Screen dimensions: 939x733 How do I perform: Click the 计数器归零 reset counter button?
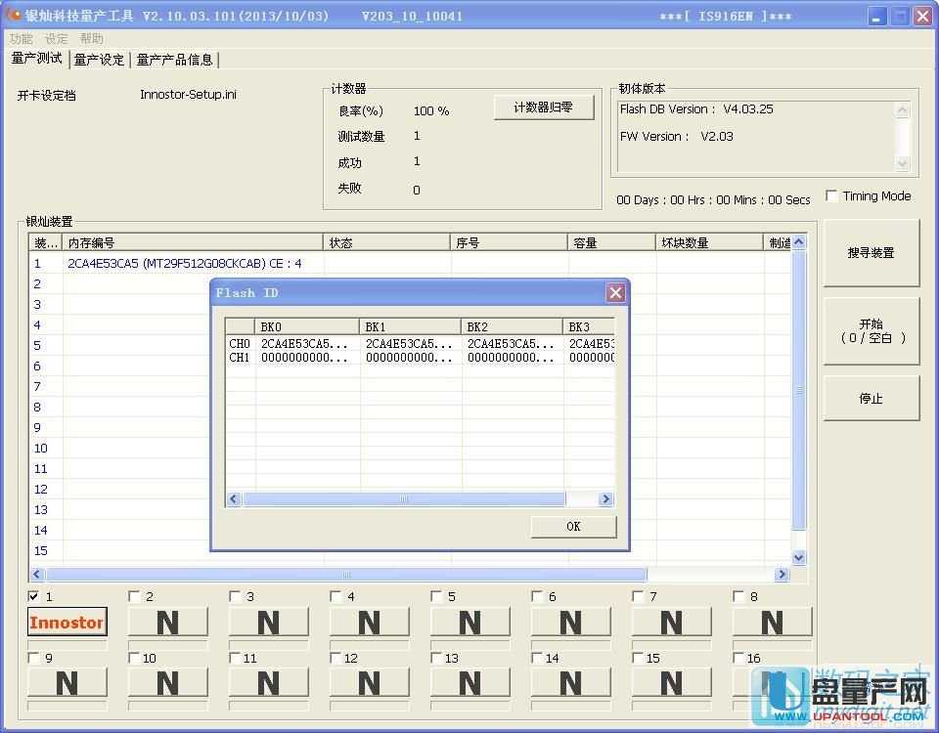click(x=544, y=108)
